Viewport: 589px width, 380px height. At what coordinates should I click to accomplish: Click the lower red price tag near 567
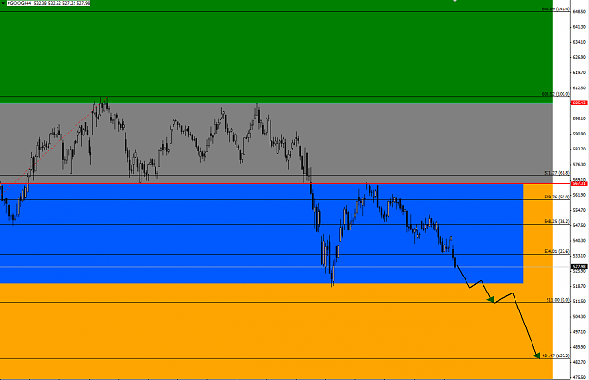[x=579, y=183]
